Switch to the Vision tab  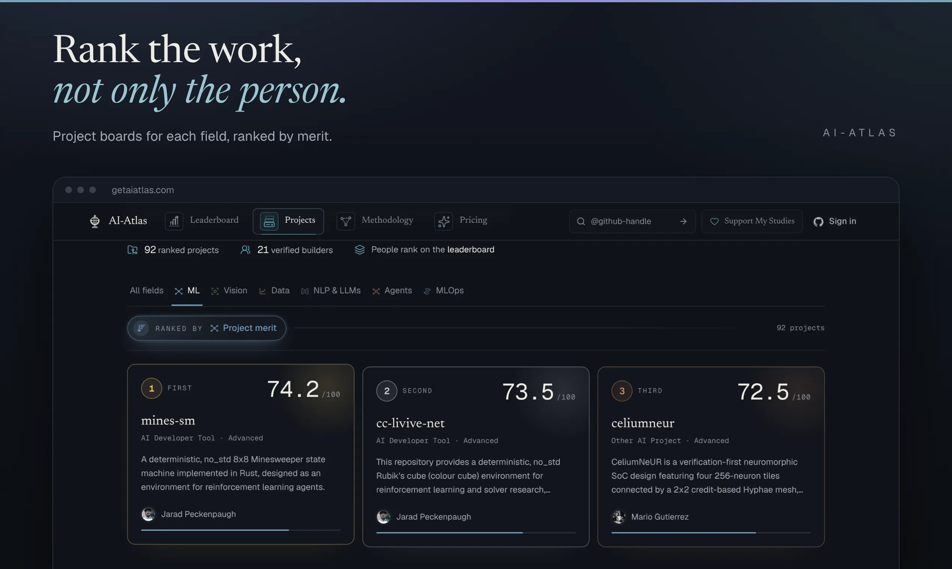[x=229, y=290]
